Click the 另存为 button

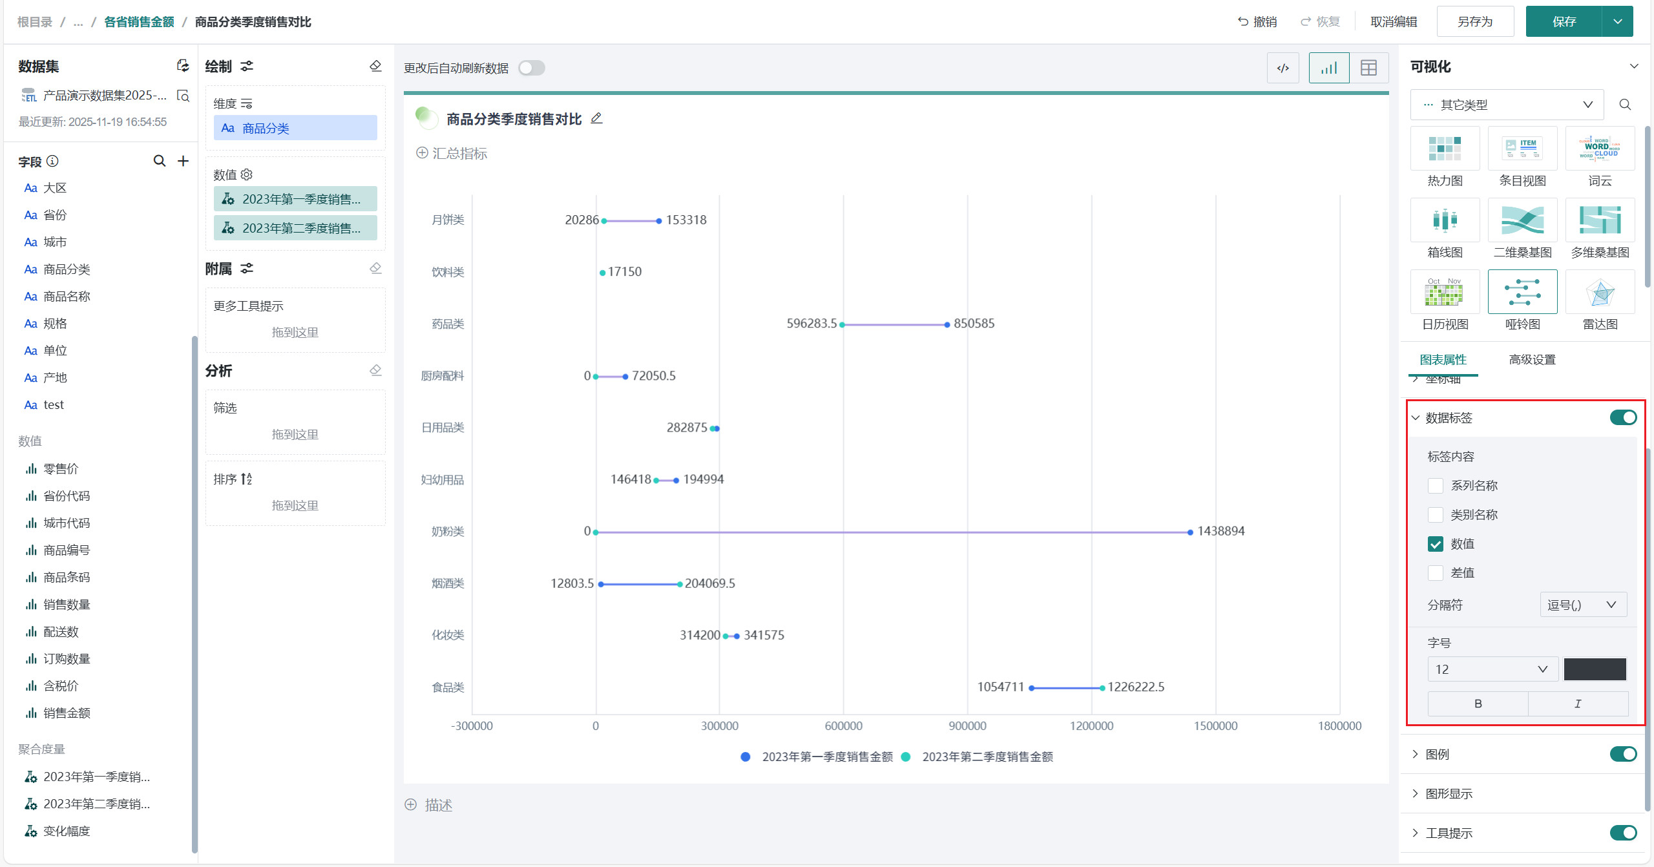click(x=1475, y=21)
